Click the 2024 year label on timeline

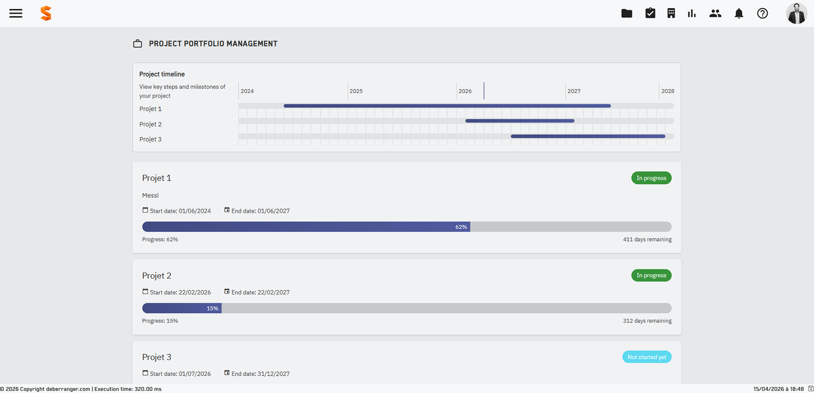247,91
